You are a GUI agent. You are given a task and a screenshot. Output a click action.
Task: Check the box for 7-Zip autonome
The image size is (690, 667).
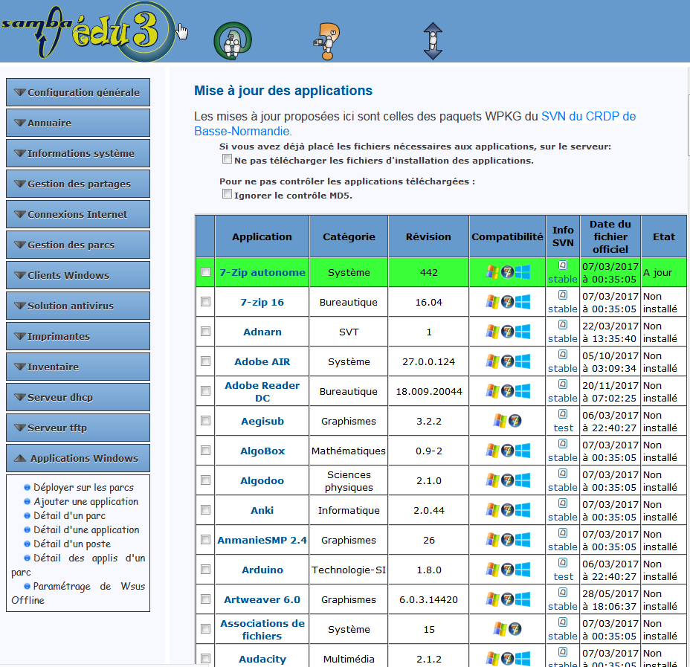tap(205, 272)
